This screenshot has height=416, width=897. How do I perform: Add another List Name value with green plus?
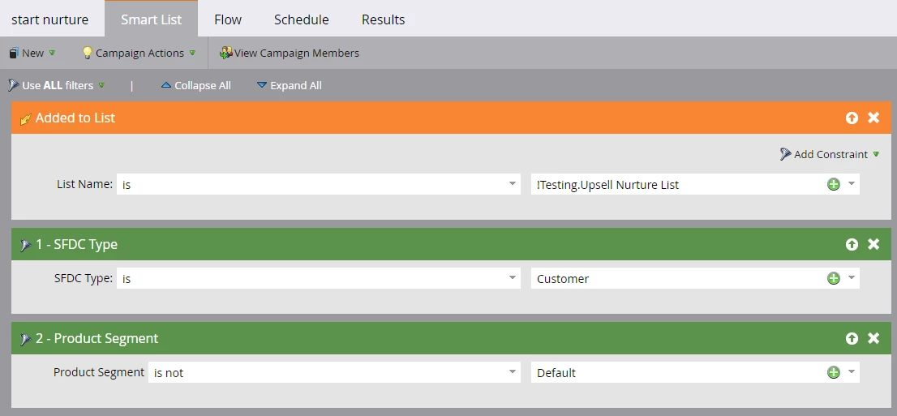tap(834, 184)
